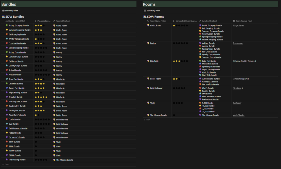
Task: Click the Fall Foraging Bundle gem icon
Action: pyautogui.click(x=7, y=34)
